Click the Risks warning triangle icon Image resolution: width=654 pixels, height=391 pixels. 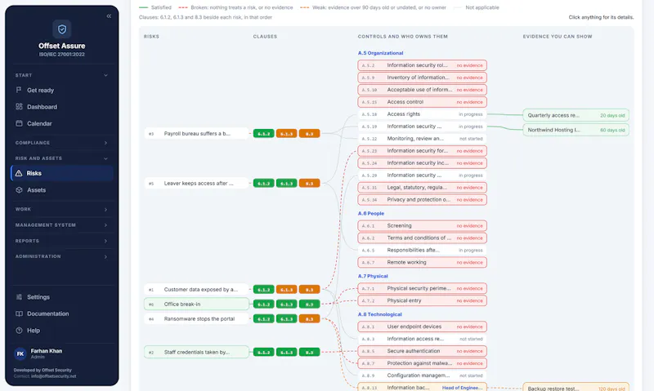19,173
